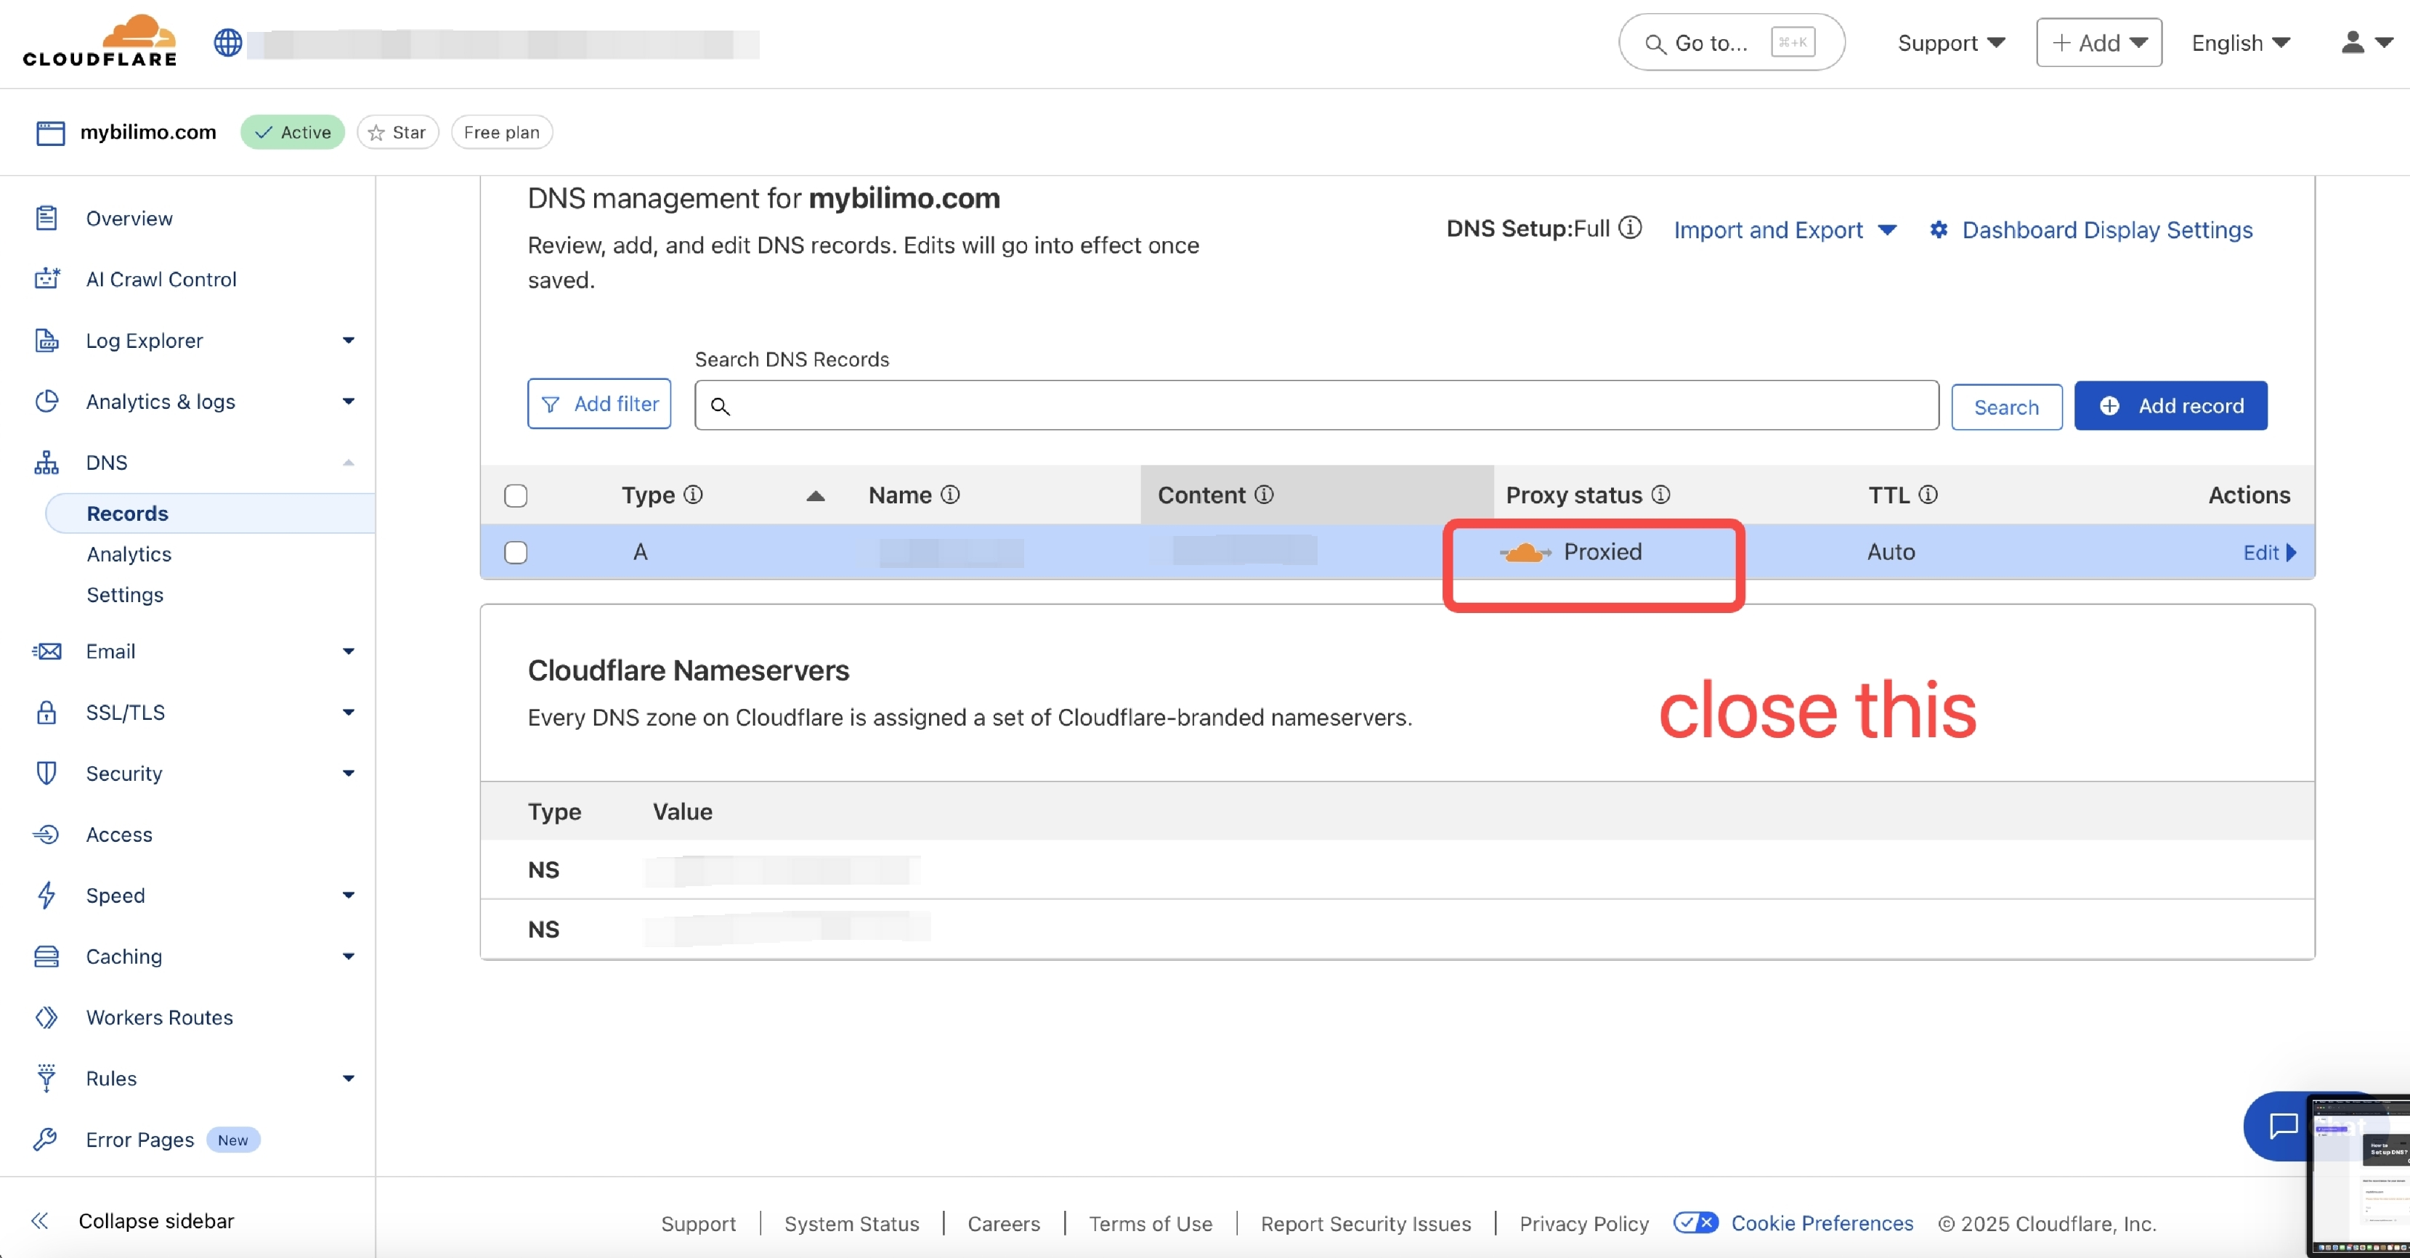
Task: Sort records by Type arrow
Action: click(x=815, y=495)
